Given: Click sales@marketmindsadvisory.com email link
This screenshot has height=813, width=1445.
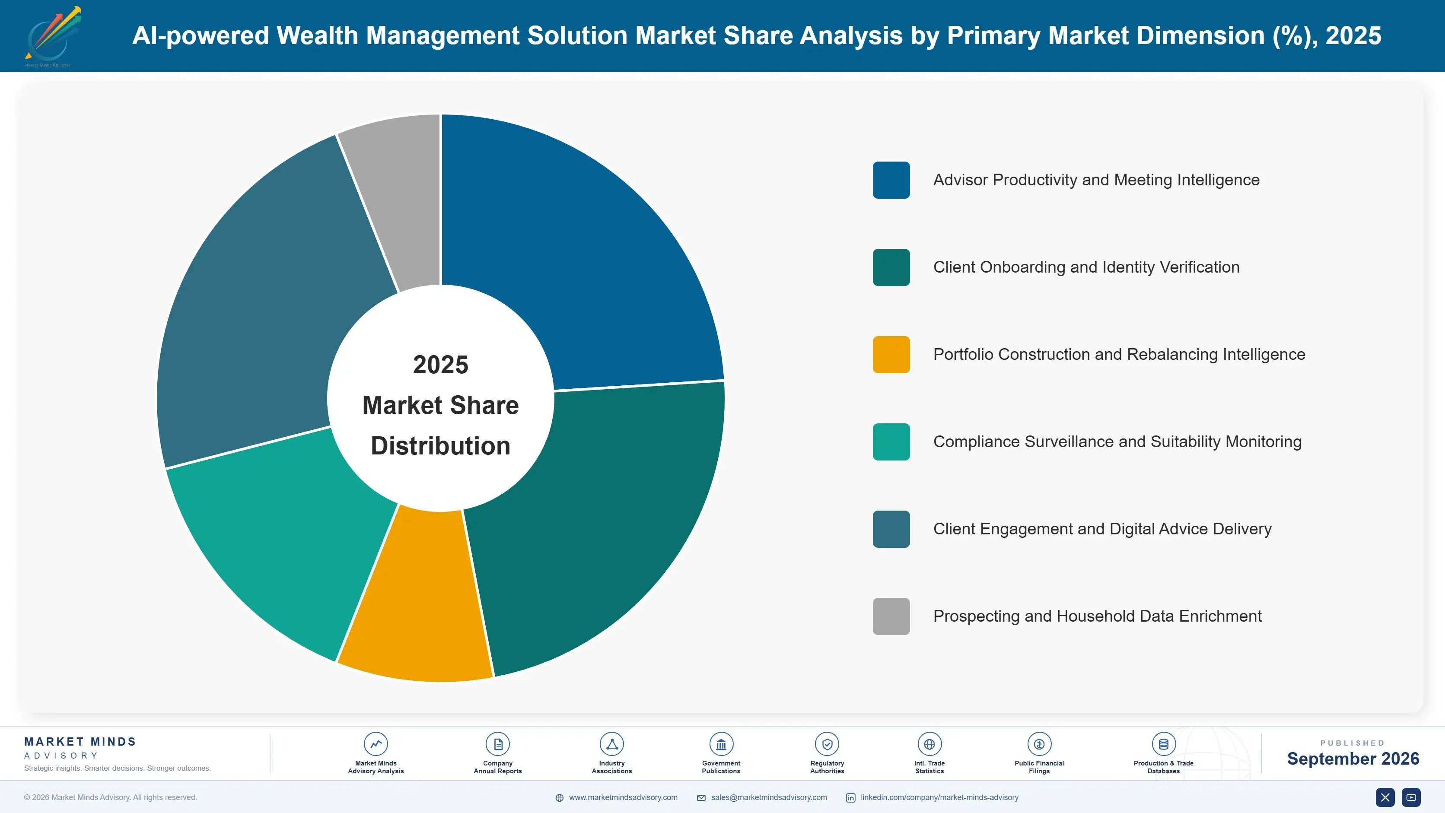Looking at the screenshot, I should click(769, 797).
